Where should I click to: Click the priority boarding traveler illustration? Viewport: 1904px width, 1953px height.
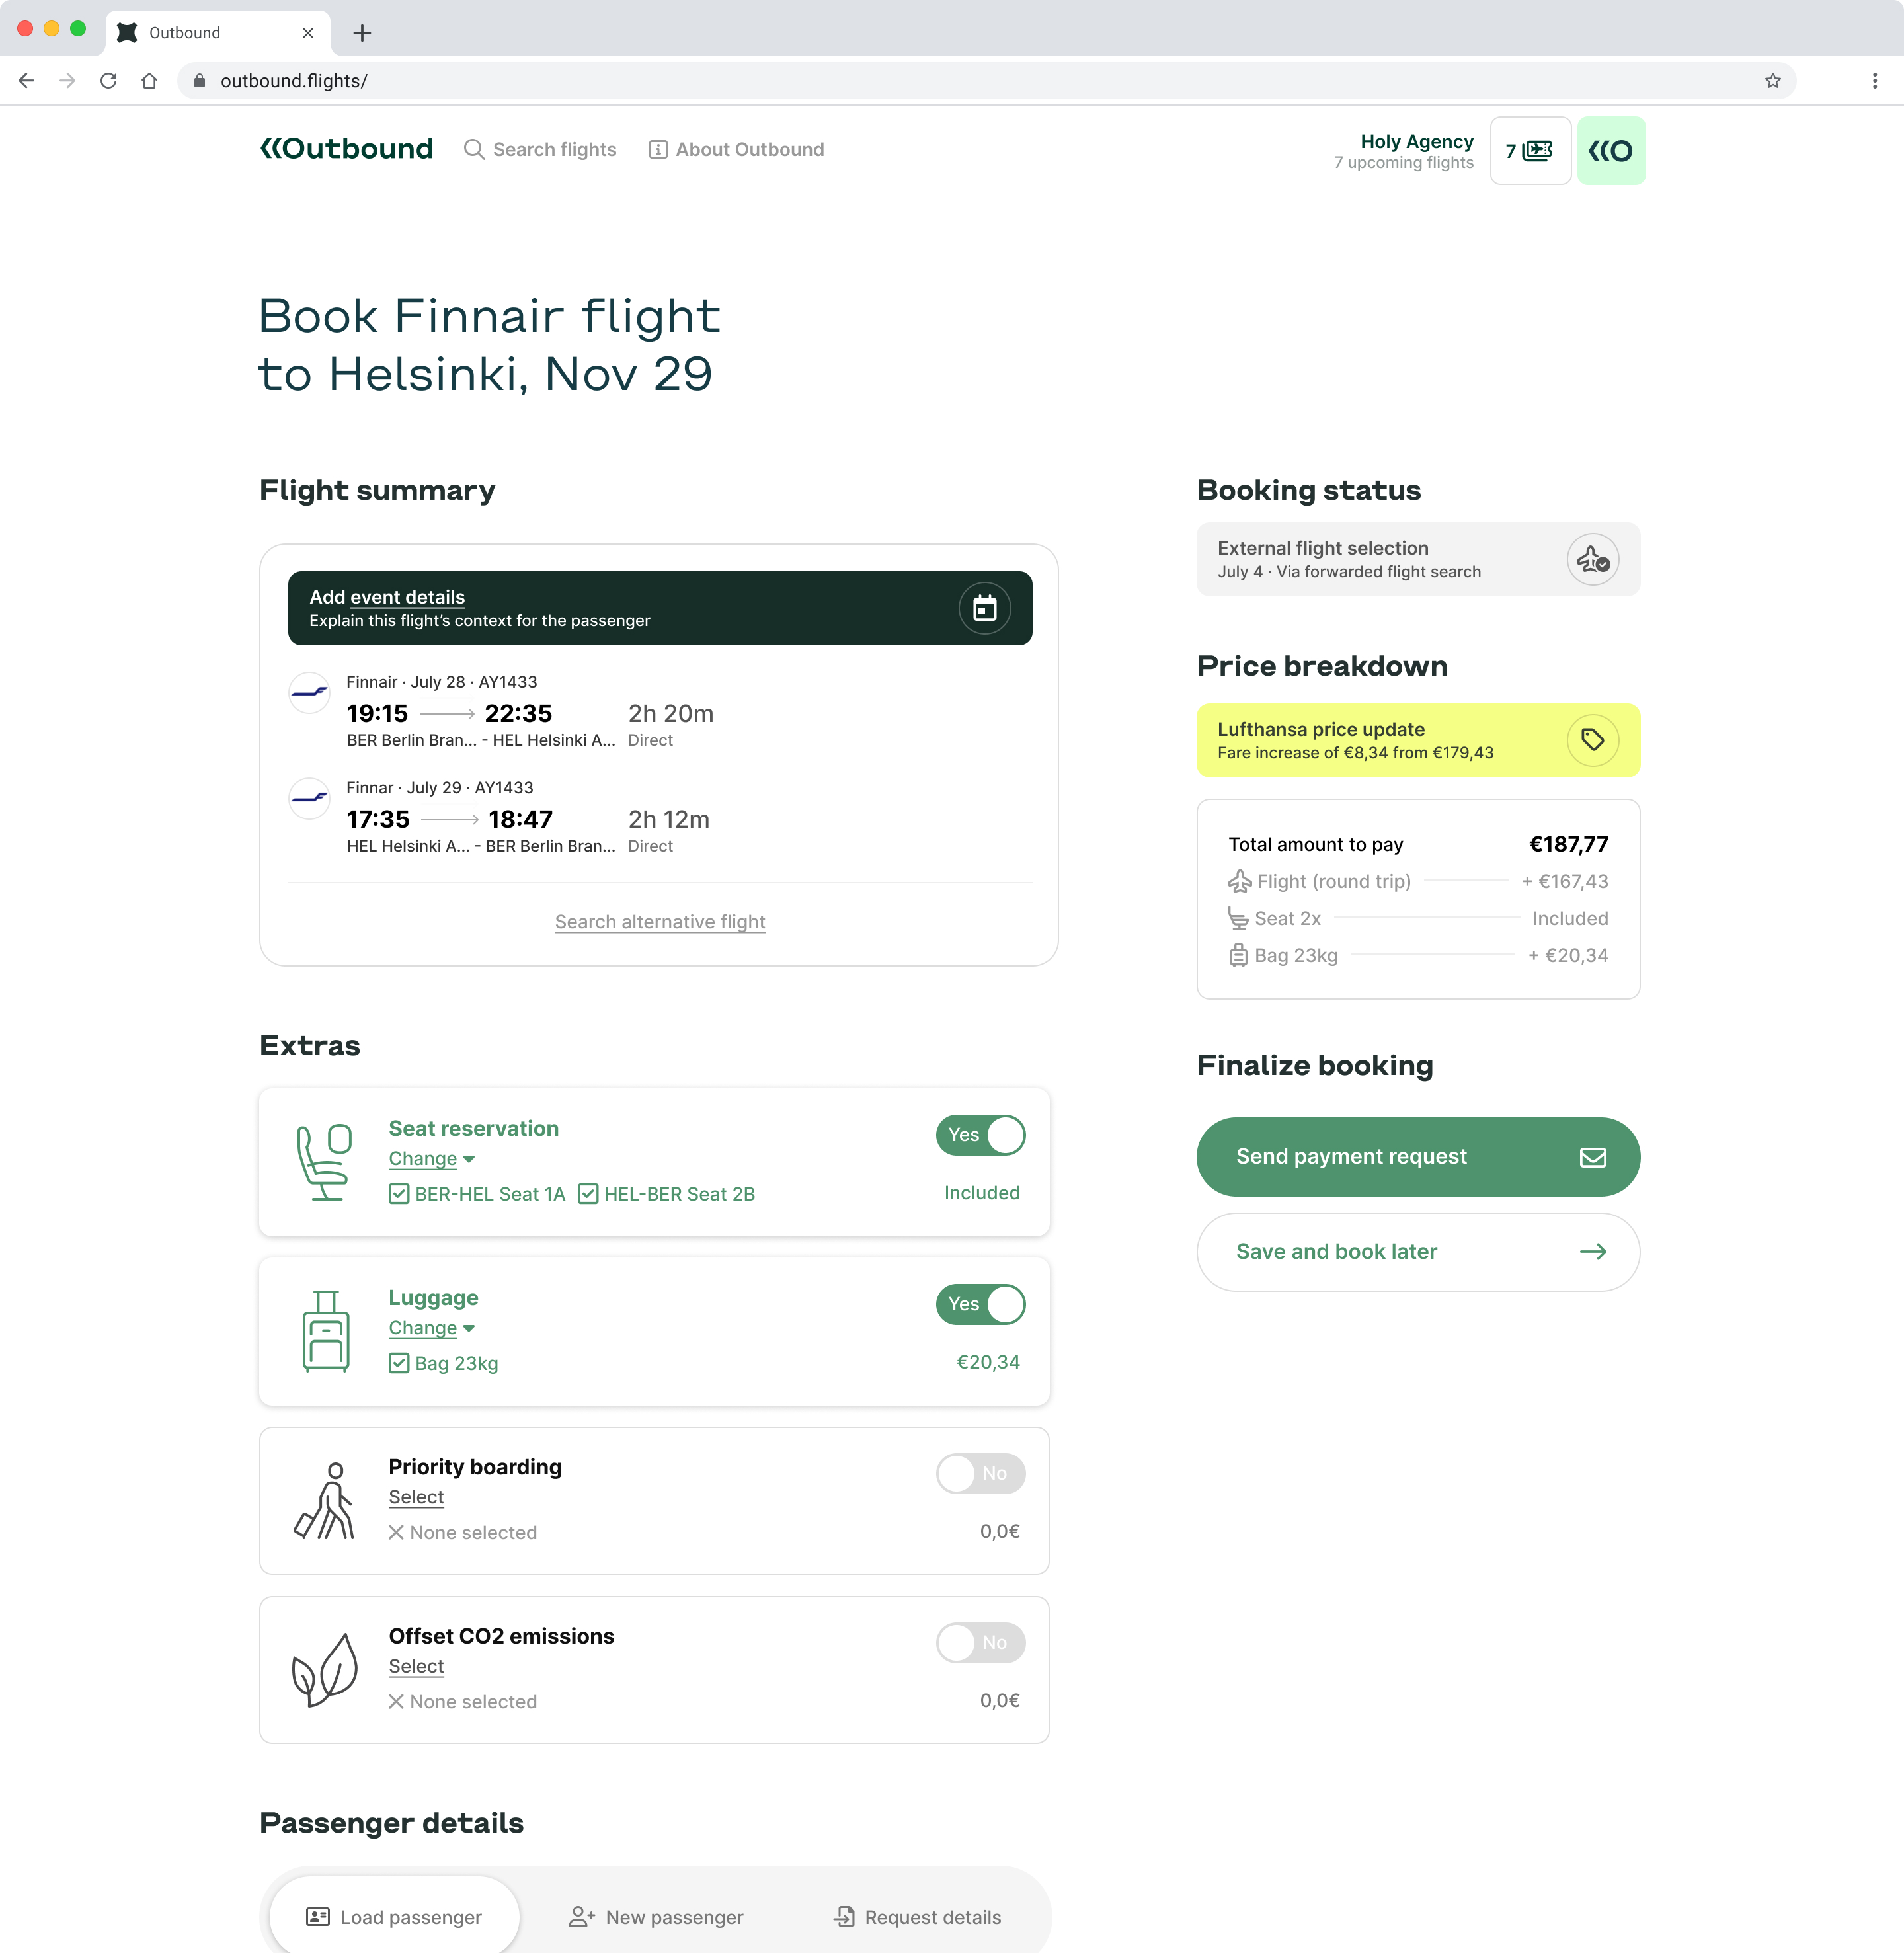[x=324, y=1501]
